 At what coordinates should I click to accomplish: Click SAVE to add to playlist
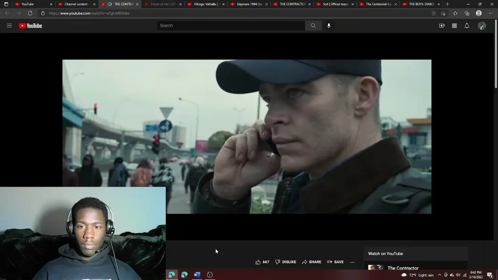335,262
